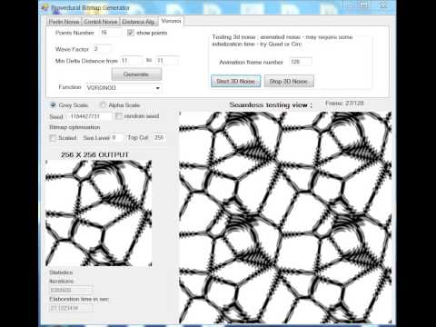Click the Stop 3D Noise button
436x327 pixels.
[289, 81]
